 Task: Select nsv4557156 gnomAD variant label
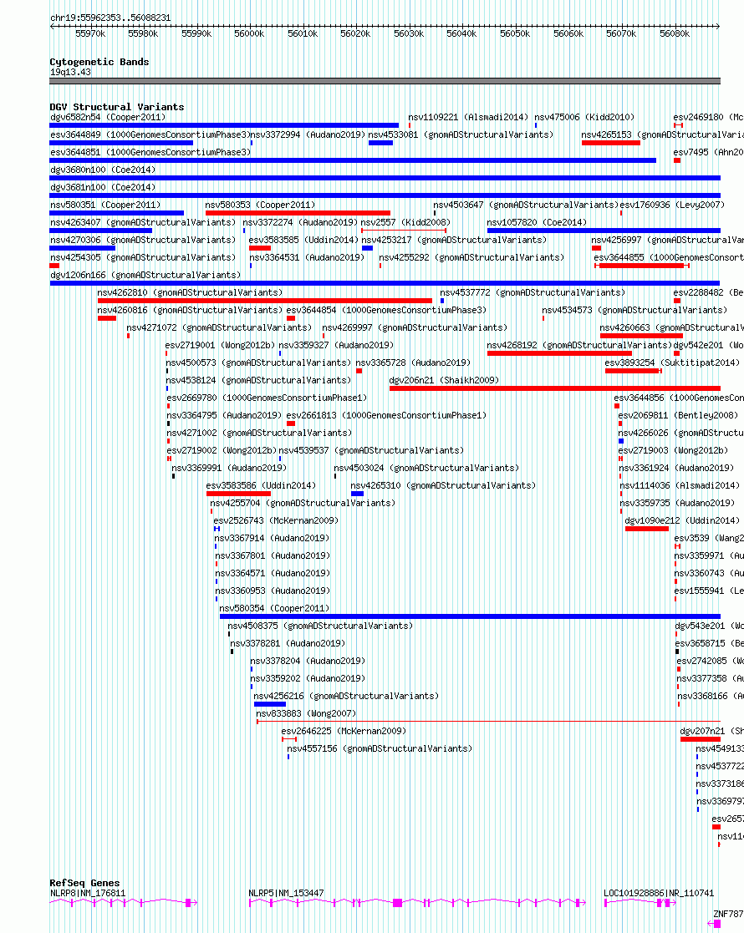pos(380,748)
